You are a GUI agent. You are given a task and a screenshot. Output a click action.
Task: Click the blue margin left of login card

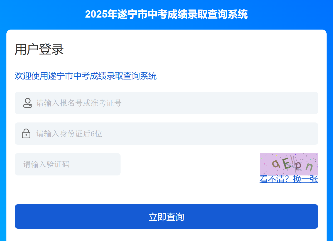(x=3, y=134)
